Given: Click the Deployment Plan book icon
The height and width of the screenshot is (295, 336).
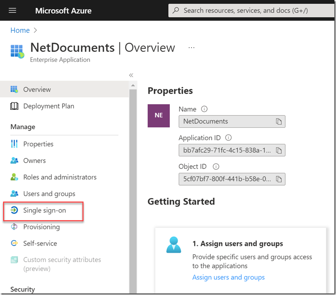Looking at the screenshot, I should click(x=14, y=106).
